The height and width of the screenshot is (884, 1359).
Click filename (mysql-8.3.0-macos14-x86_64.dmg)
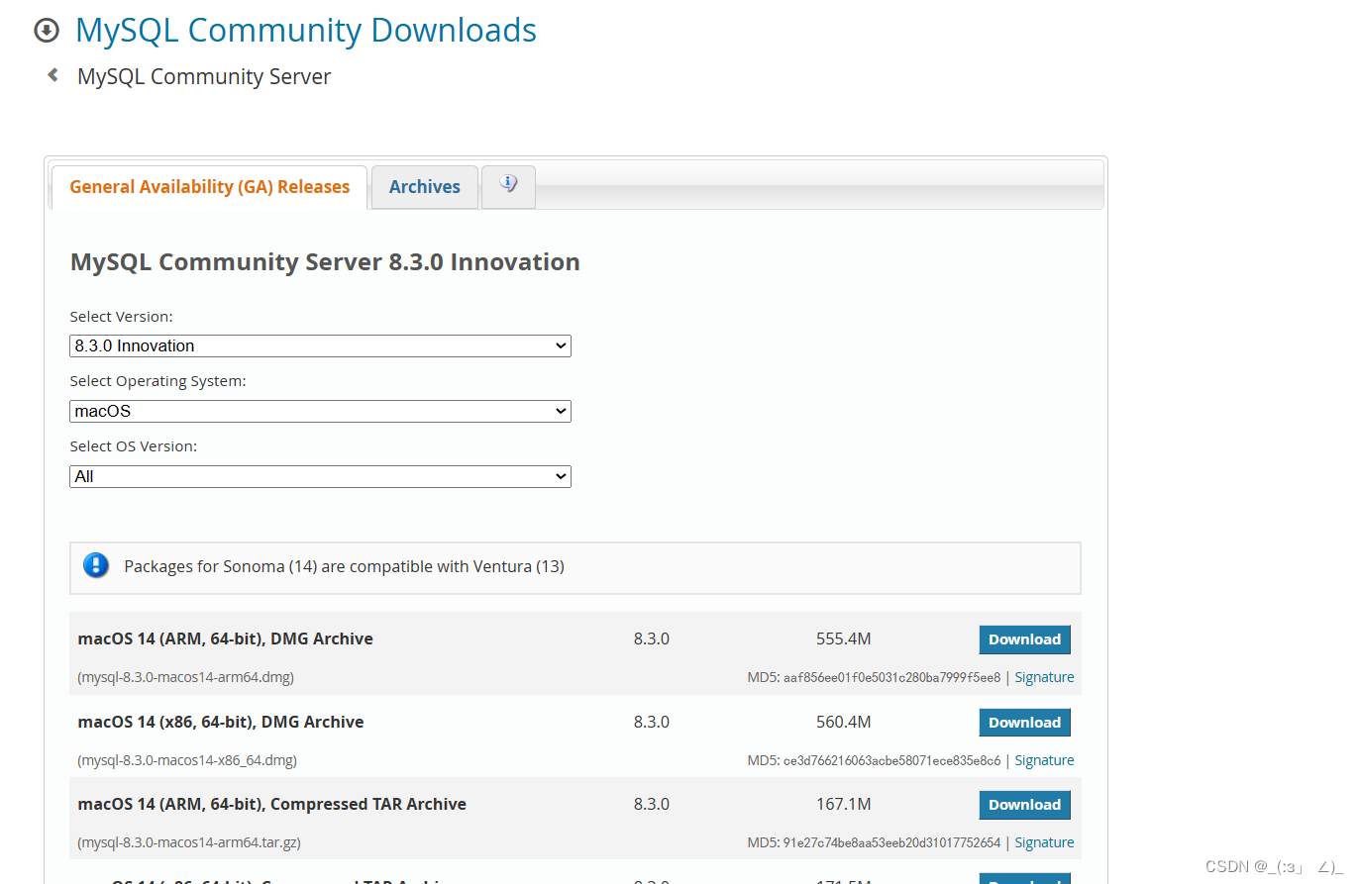[x=187, y=760]
